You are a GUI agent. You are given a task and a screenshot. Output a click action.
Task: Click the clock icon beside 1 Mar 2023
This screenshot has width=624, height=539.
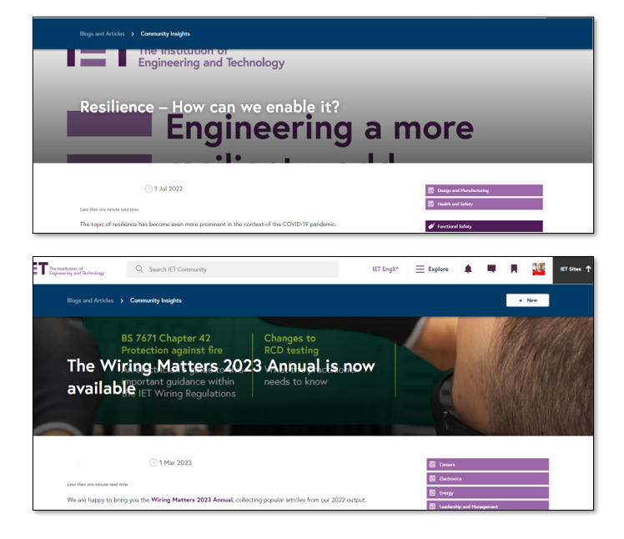tap(153, 462)
